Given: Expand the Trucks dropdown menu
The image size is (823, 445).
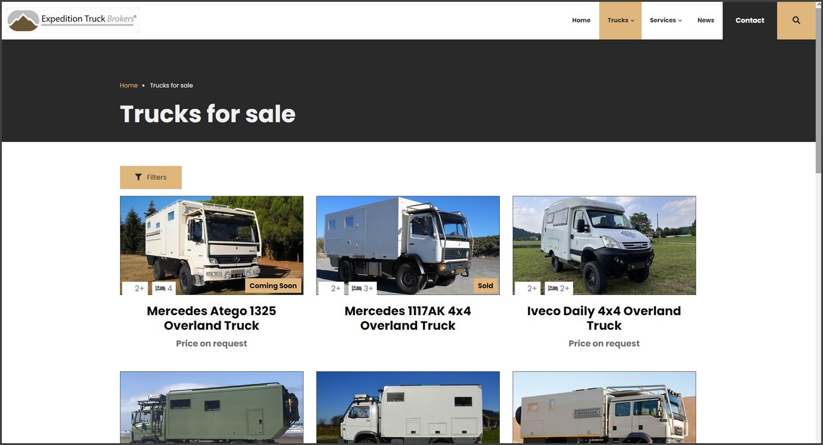Looking at the screenshot, I should (x=621, y=20).
